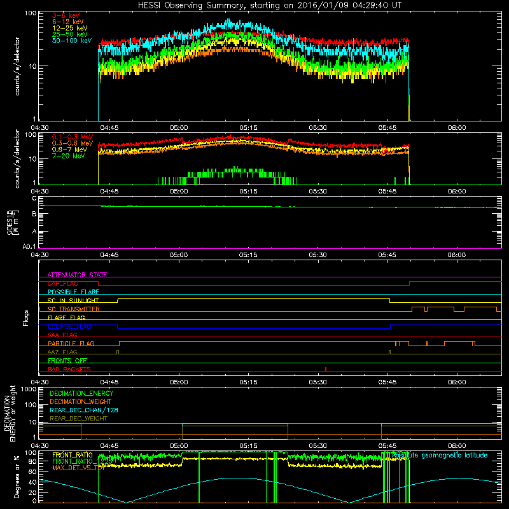Pick the 25-50 keV legend label

pyautogui.click(x=69, y=34)
